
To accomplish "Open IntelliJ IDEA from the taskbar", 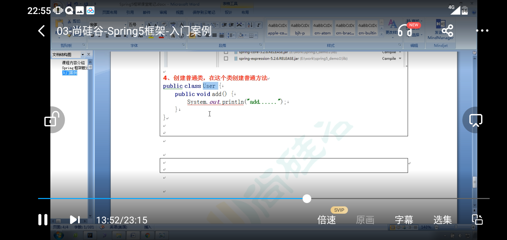I will [90, 235].
